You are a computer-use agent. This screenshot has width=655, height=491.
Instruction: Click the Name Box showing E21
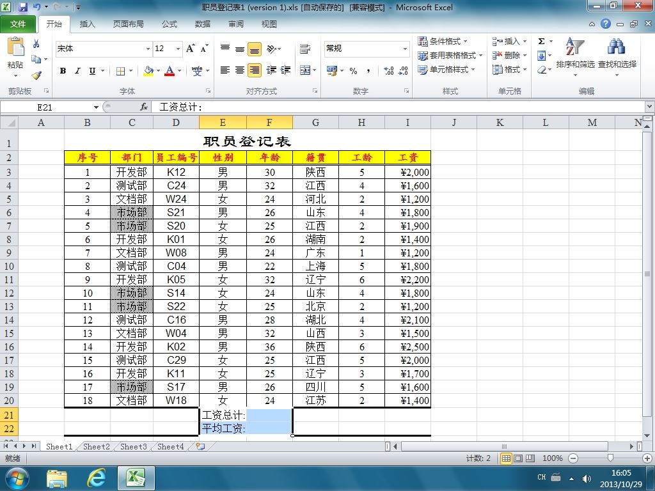(45, 107)
